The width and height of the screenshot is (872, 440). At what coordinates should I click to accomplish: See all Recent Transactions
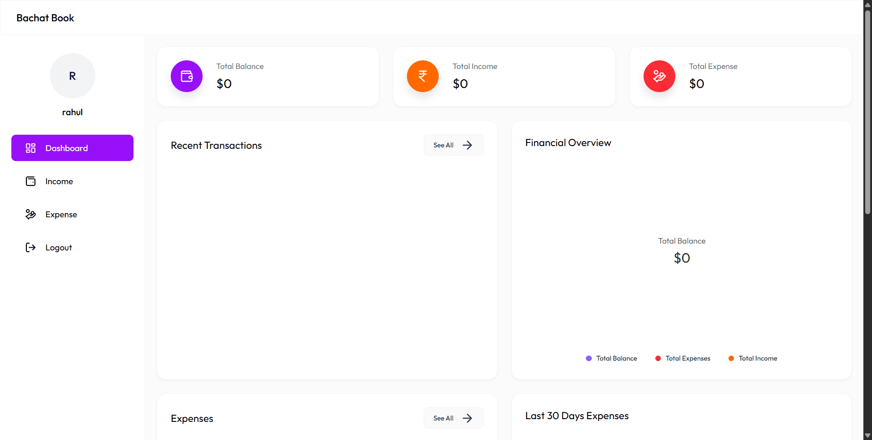pyautogui.click(x=453, y=145)
